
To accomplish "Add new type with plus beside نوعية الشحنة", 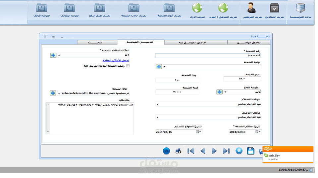I will point(159,67).
